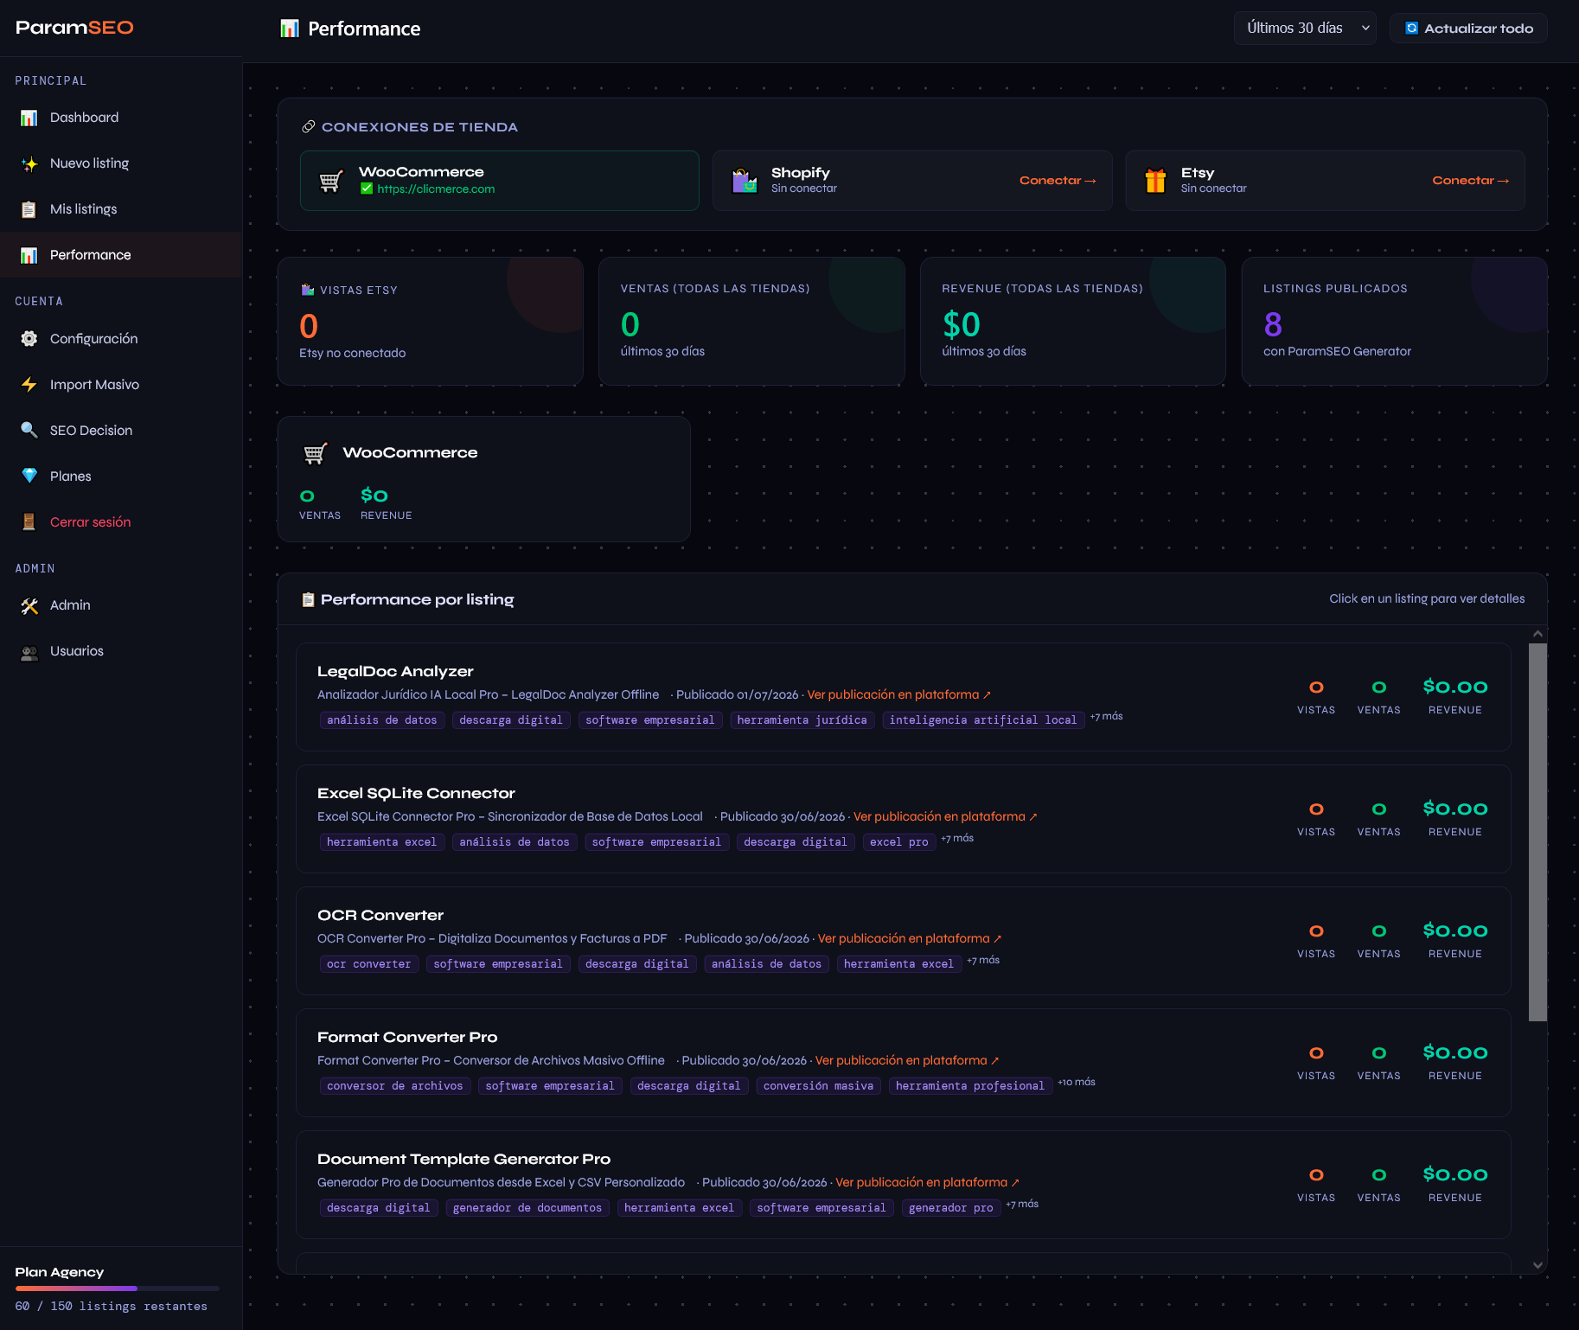Click the Usuarios people icon

tap(29, 651)
